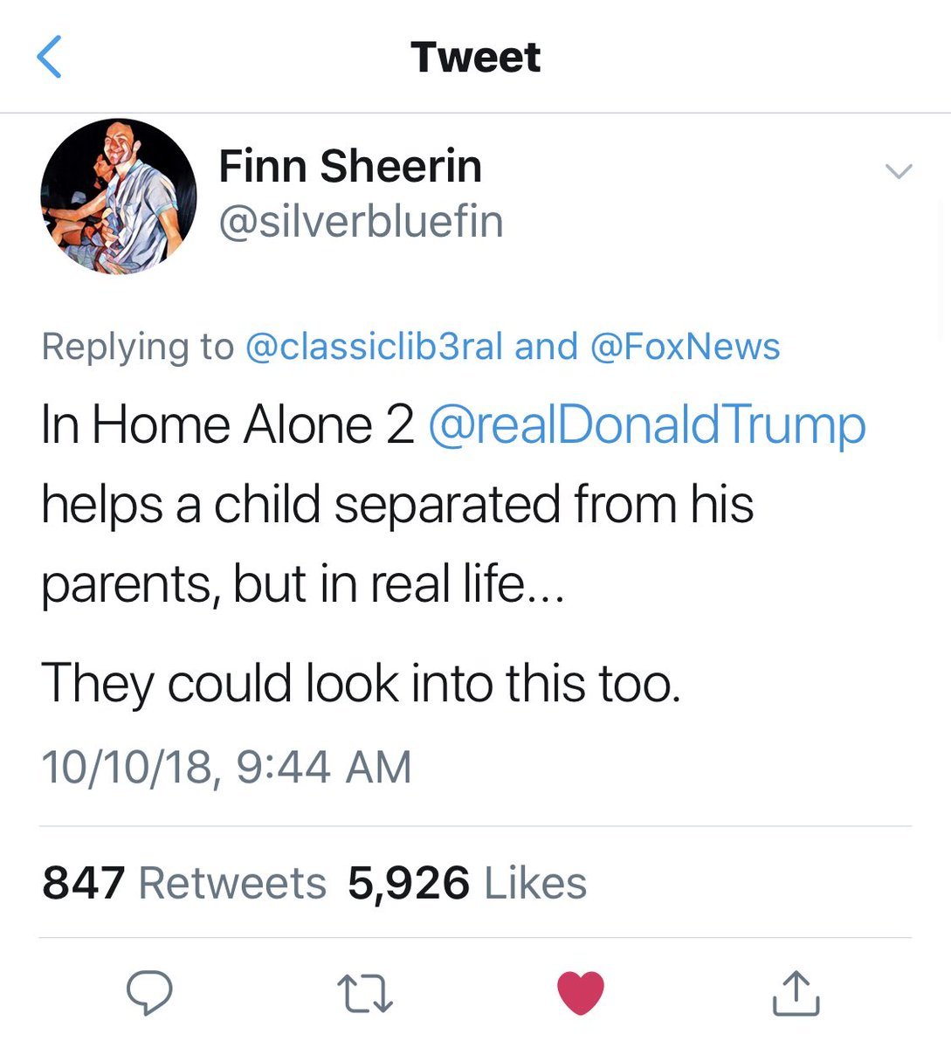The image size is (951, 1048).
Task: Tap the "parents, but in real life..." line
Action: 302,583
